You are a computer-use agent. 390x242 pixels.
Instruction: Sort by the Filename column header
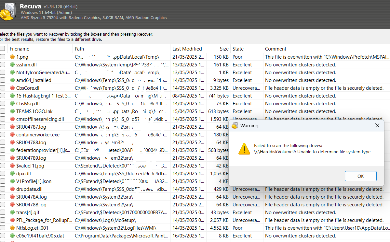click(x=40, y=49)
